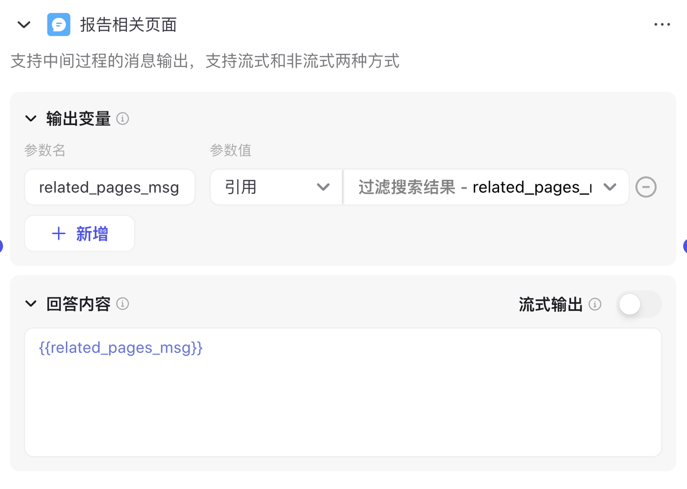Click inside the answer content text area
The height and width of the screenshot is (489, 687).
point(343,395)
